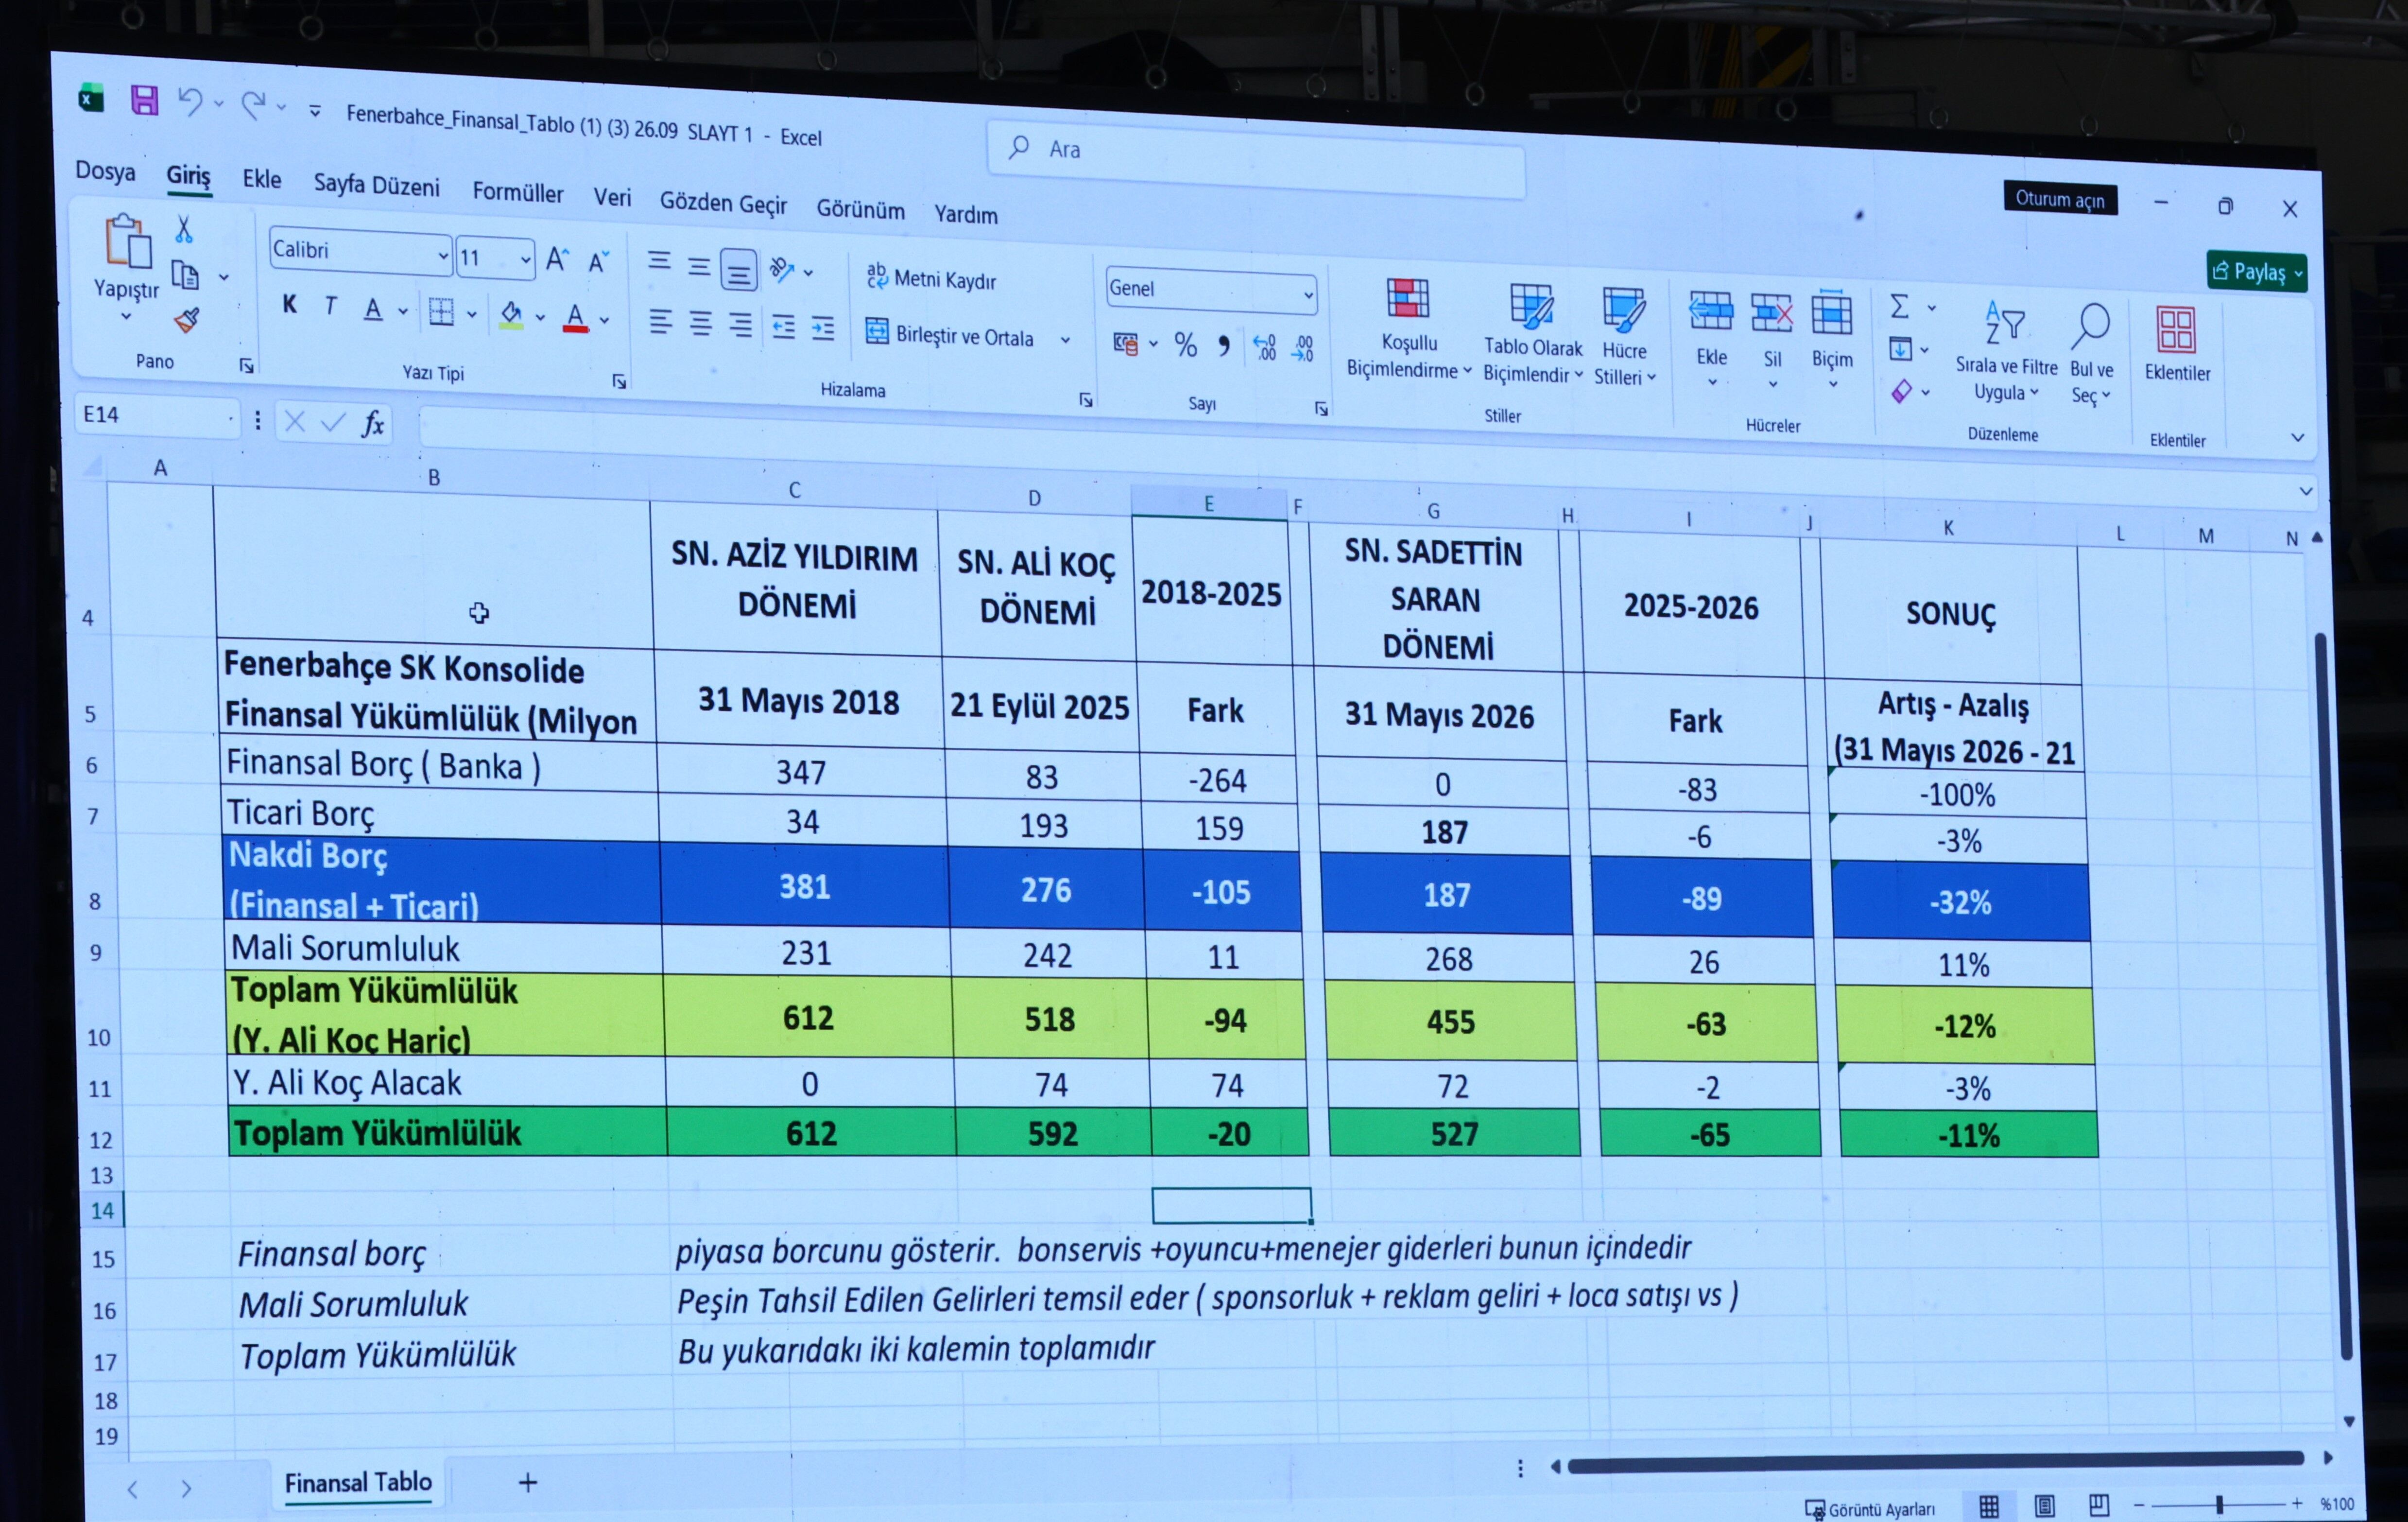This screenshot has width=2408, height=1522.
Task: Switch to page layout view in status bar
Action: 2044,1505
